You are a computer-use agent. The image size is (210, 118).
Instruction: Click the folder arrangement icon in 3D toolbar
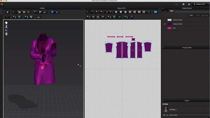[x=28, y=12]
